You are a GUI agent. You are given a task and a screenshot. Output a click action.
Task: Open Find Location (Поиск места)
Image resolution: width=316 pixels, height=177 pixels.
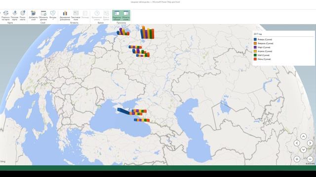pos(23,15)
